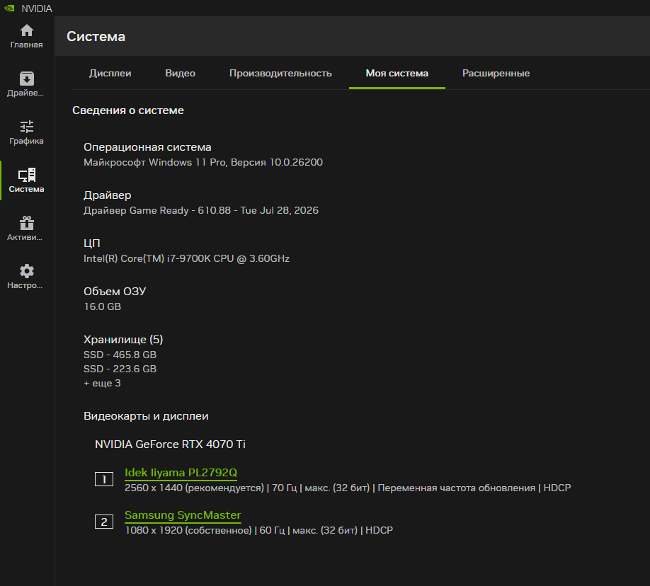Open the Samsung SyncMaster display link
Screen dimensions: 650x586
click(183, 515)
